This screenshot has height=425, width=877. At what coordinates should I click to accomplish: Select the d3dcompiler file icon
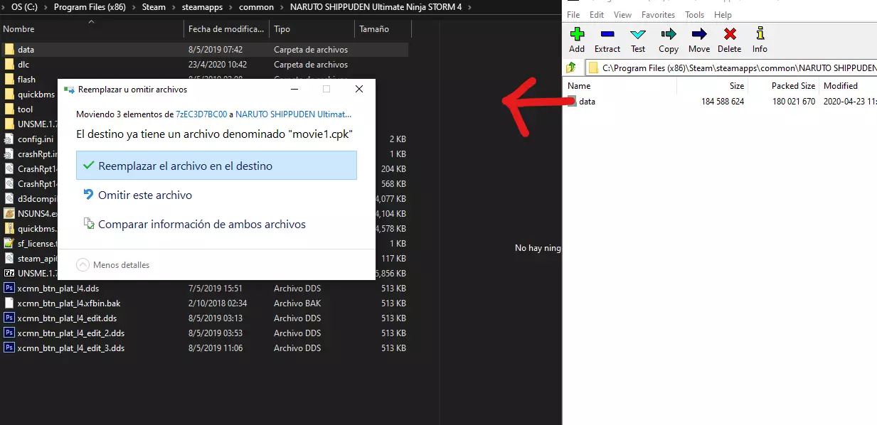[x=9, y=198]
